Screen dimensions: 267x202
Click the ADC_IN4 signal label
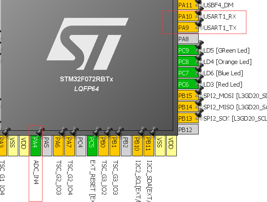tap(36, 172)
